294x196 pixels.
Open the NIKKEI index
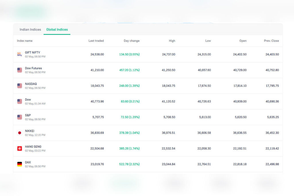click(30, 131)
